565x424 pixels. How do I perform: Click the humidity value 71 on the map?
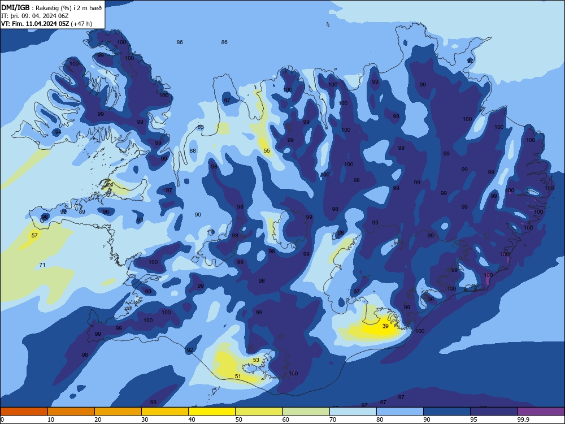point(42,265)
